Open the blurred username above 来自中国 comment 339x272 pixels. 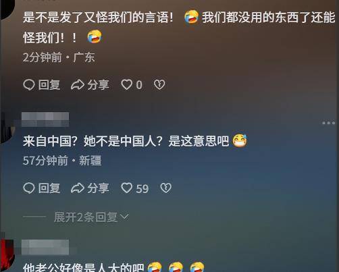pos(45,119)
